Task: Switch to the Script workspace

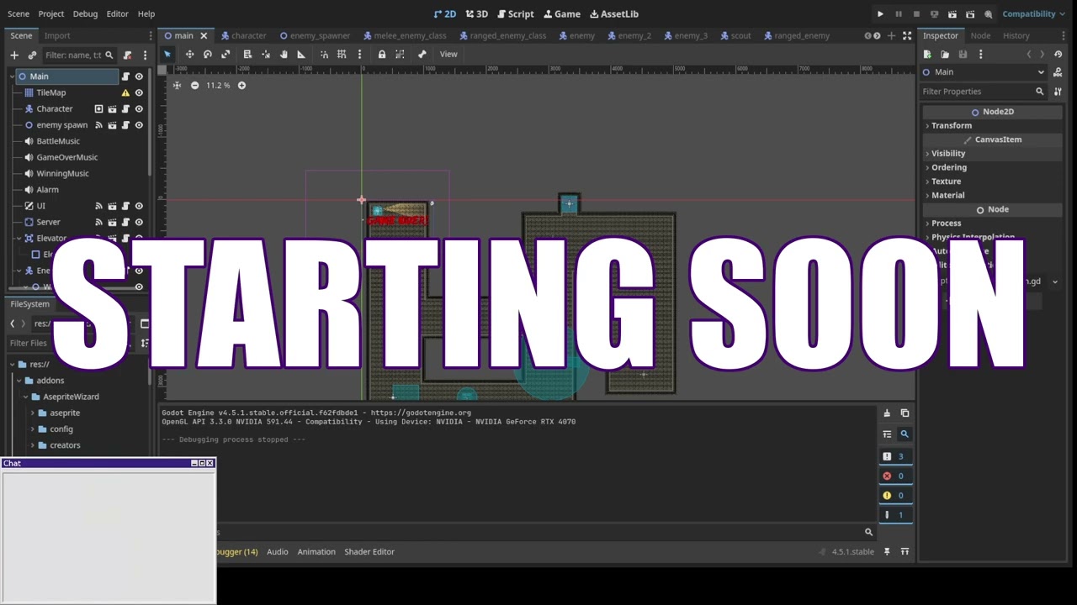Action: 515,13
